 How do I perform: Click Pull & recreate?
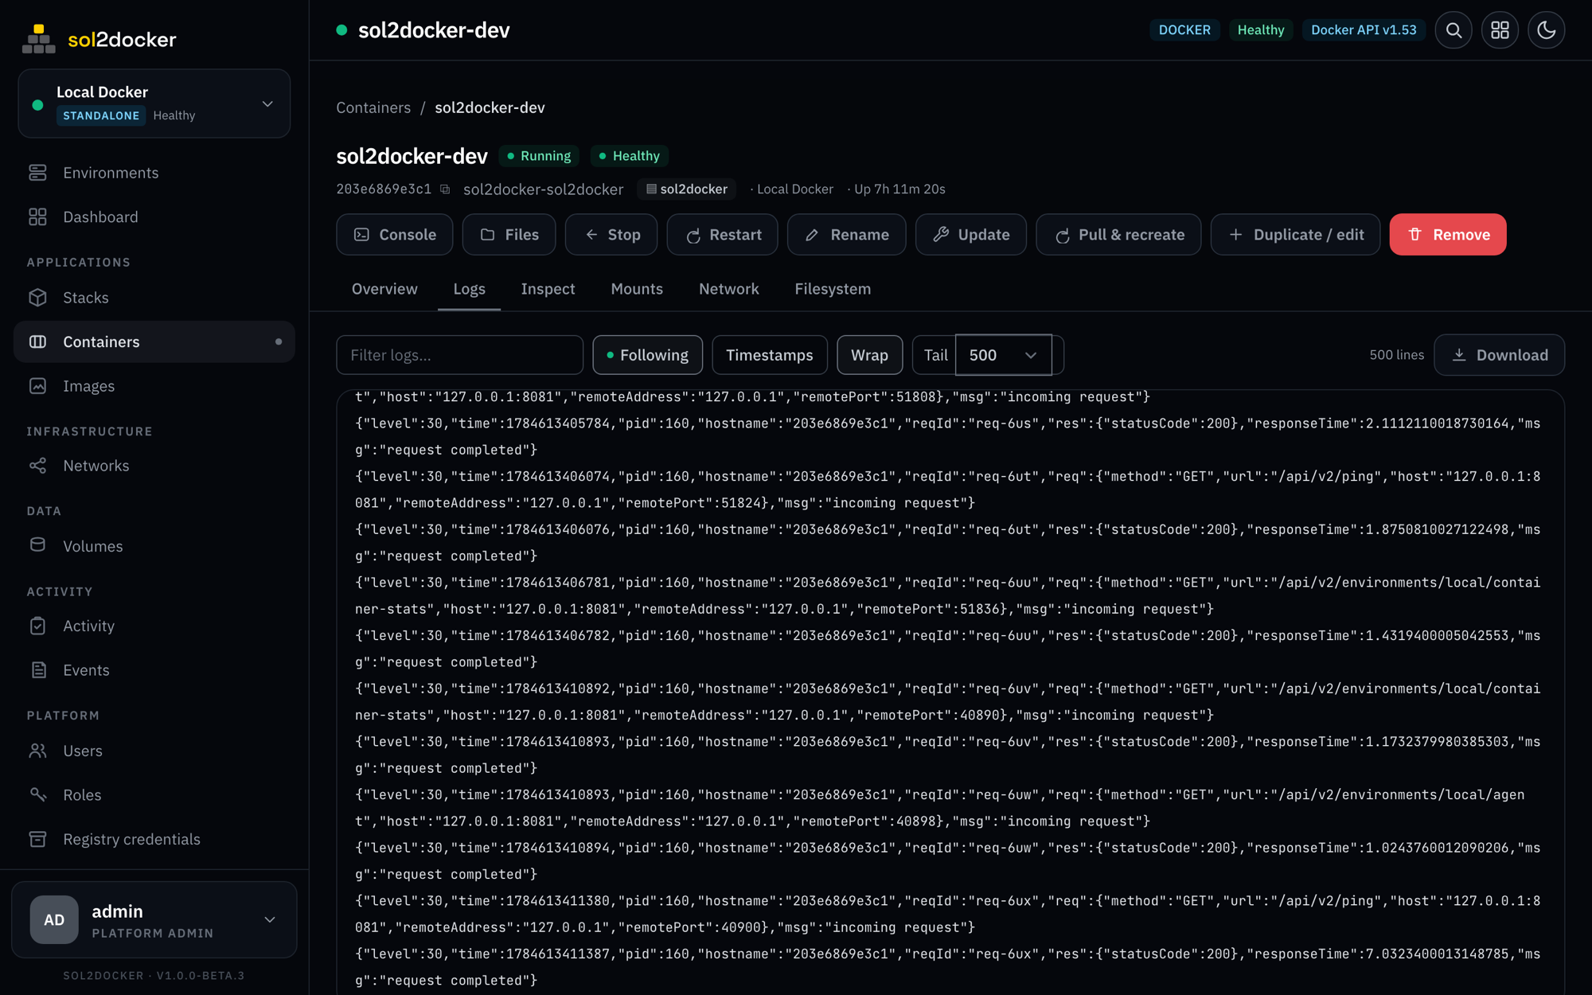[1118, 235]
